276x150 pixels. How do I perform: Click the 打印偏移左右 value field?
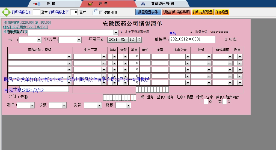[x=37, y=12]
